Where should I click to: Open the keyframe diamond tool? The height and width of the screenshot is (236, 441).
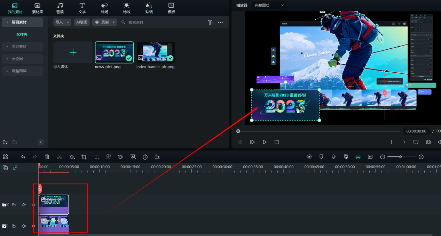coord(120,157)
